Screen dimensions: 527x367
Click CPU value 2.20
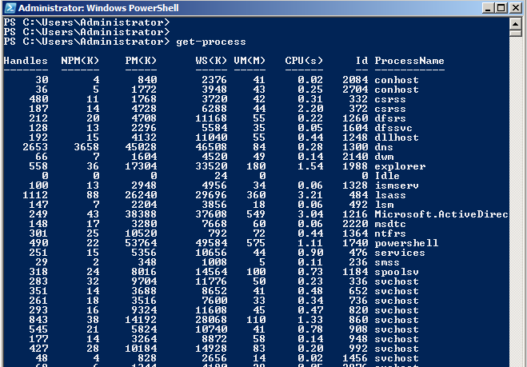click(x=310, y=109)
